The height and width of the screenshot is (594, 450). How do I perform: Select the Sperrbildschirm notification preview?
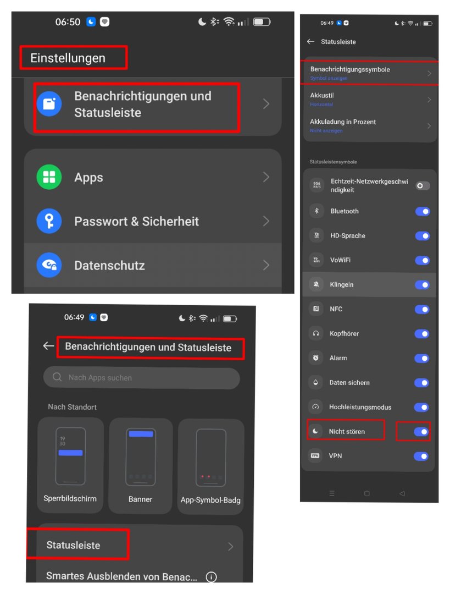tap(70, 465)
